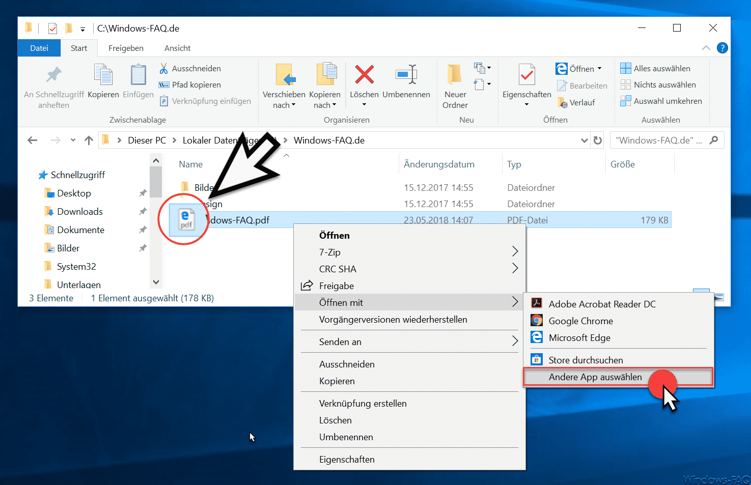
Task: Navigate to Dieser PC via the breadcrumb
Action: coord(147,140)
